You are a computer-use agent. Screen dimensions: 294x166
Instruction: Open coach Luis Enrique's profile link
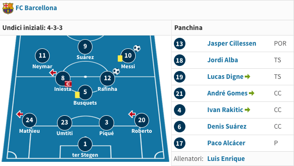226,159
